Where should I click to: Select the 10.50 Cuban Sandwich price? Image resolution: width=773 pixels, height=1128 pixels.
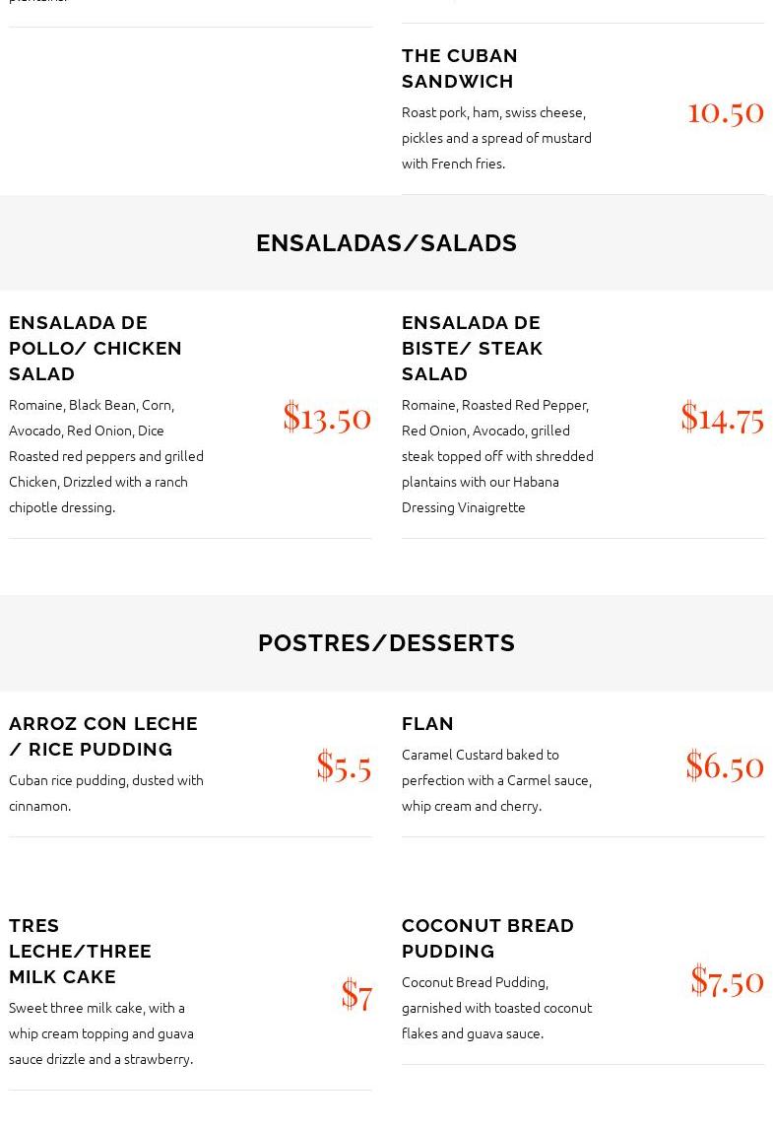pyautogui.click(x=726, y=113)
